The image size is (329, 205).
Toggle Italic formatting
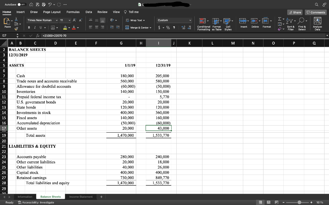pos(35,28)
